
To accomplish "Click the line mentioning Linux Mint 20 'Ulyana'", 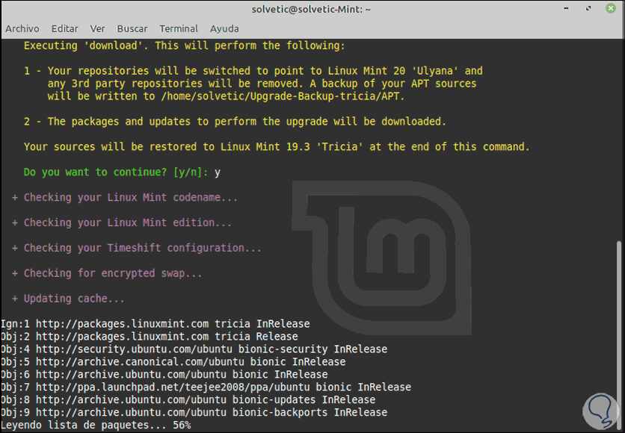I will click(253, 71).
